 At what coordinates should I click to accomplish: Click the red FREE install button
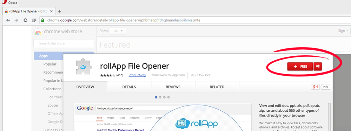coord(300,67)
